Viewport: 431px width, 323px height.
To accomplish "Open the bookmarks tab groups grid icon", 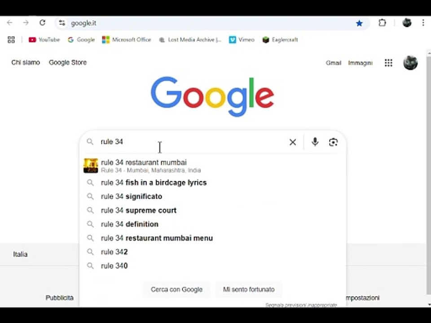I will coord(11,40).
